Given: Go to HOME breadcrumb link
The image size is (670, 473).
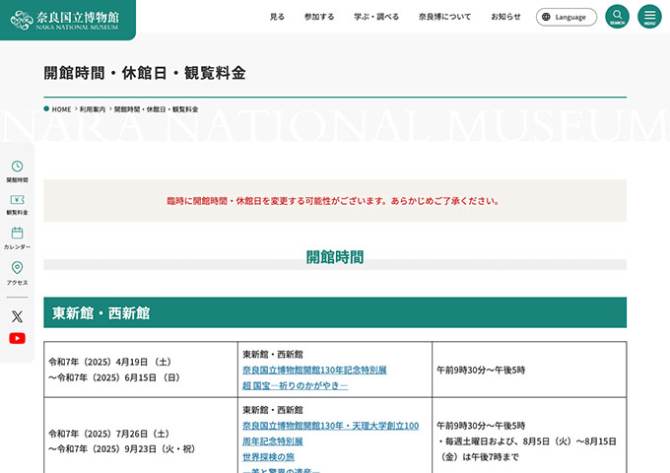Looking at the screenshot, I should (61, 109).
